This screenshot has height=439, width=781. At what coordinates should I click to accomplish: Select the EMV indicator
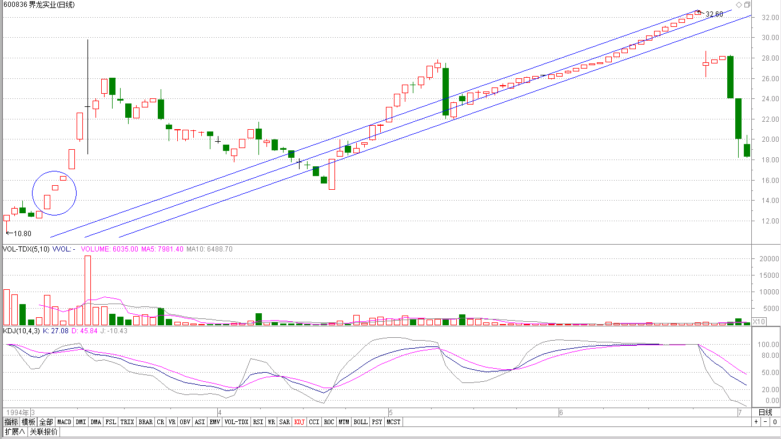point(214,422)
